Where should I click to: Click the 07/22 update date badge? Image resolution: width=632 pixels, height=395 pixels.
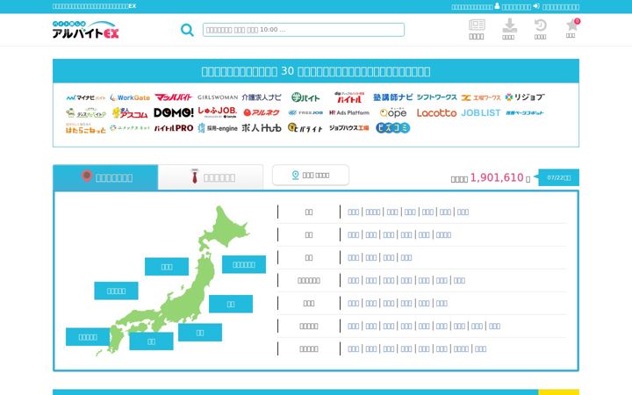[x=558, y=177]
